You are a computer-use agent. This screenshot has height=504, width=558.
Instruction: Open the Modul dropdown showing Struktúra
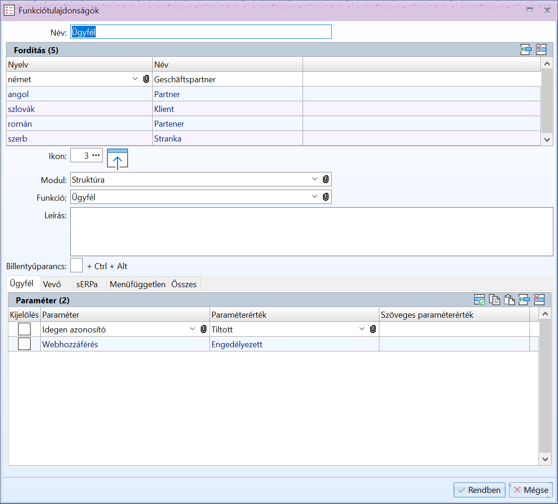click(x=315, y=179)
